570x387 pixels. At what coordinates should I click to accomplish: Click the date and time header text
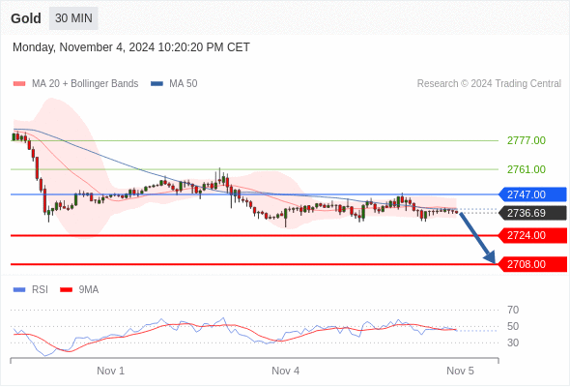click(x=131, y=47)
